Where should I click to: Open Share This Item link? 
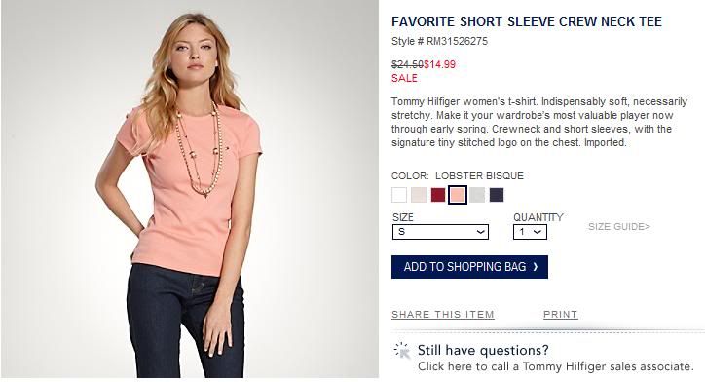(443, 315)
